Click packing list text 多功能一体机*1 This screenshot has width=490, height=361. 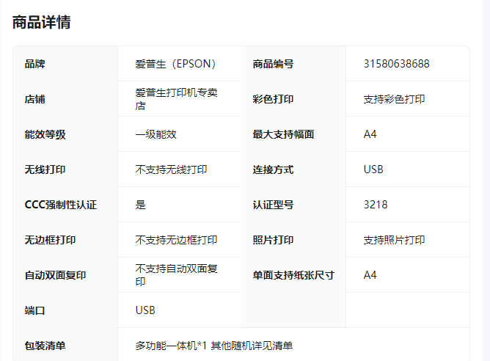click(171, 346)
